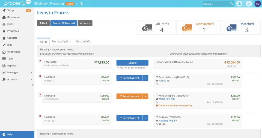
Task: Click the orange Receipt as rent for Kylie Sheppard
Action: pos(129,96)
